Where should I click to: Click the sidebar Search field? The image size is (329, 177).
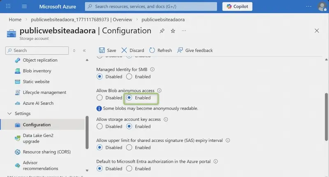(x=37, y=50)
